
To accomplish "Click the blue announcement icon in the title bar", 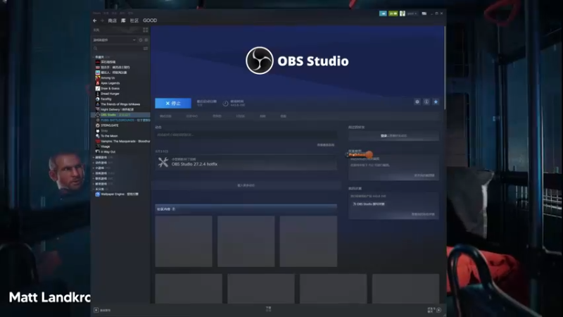I will [x=383, y=13].
